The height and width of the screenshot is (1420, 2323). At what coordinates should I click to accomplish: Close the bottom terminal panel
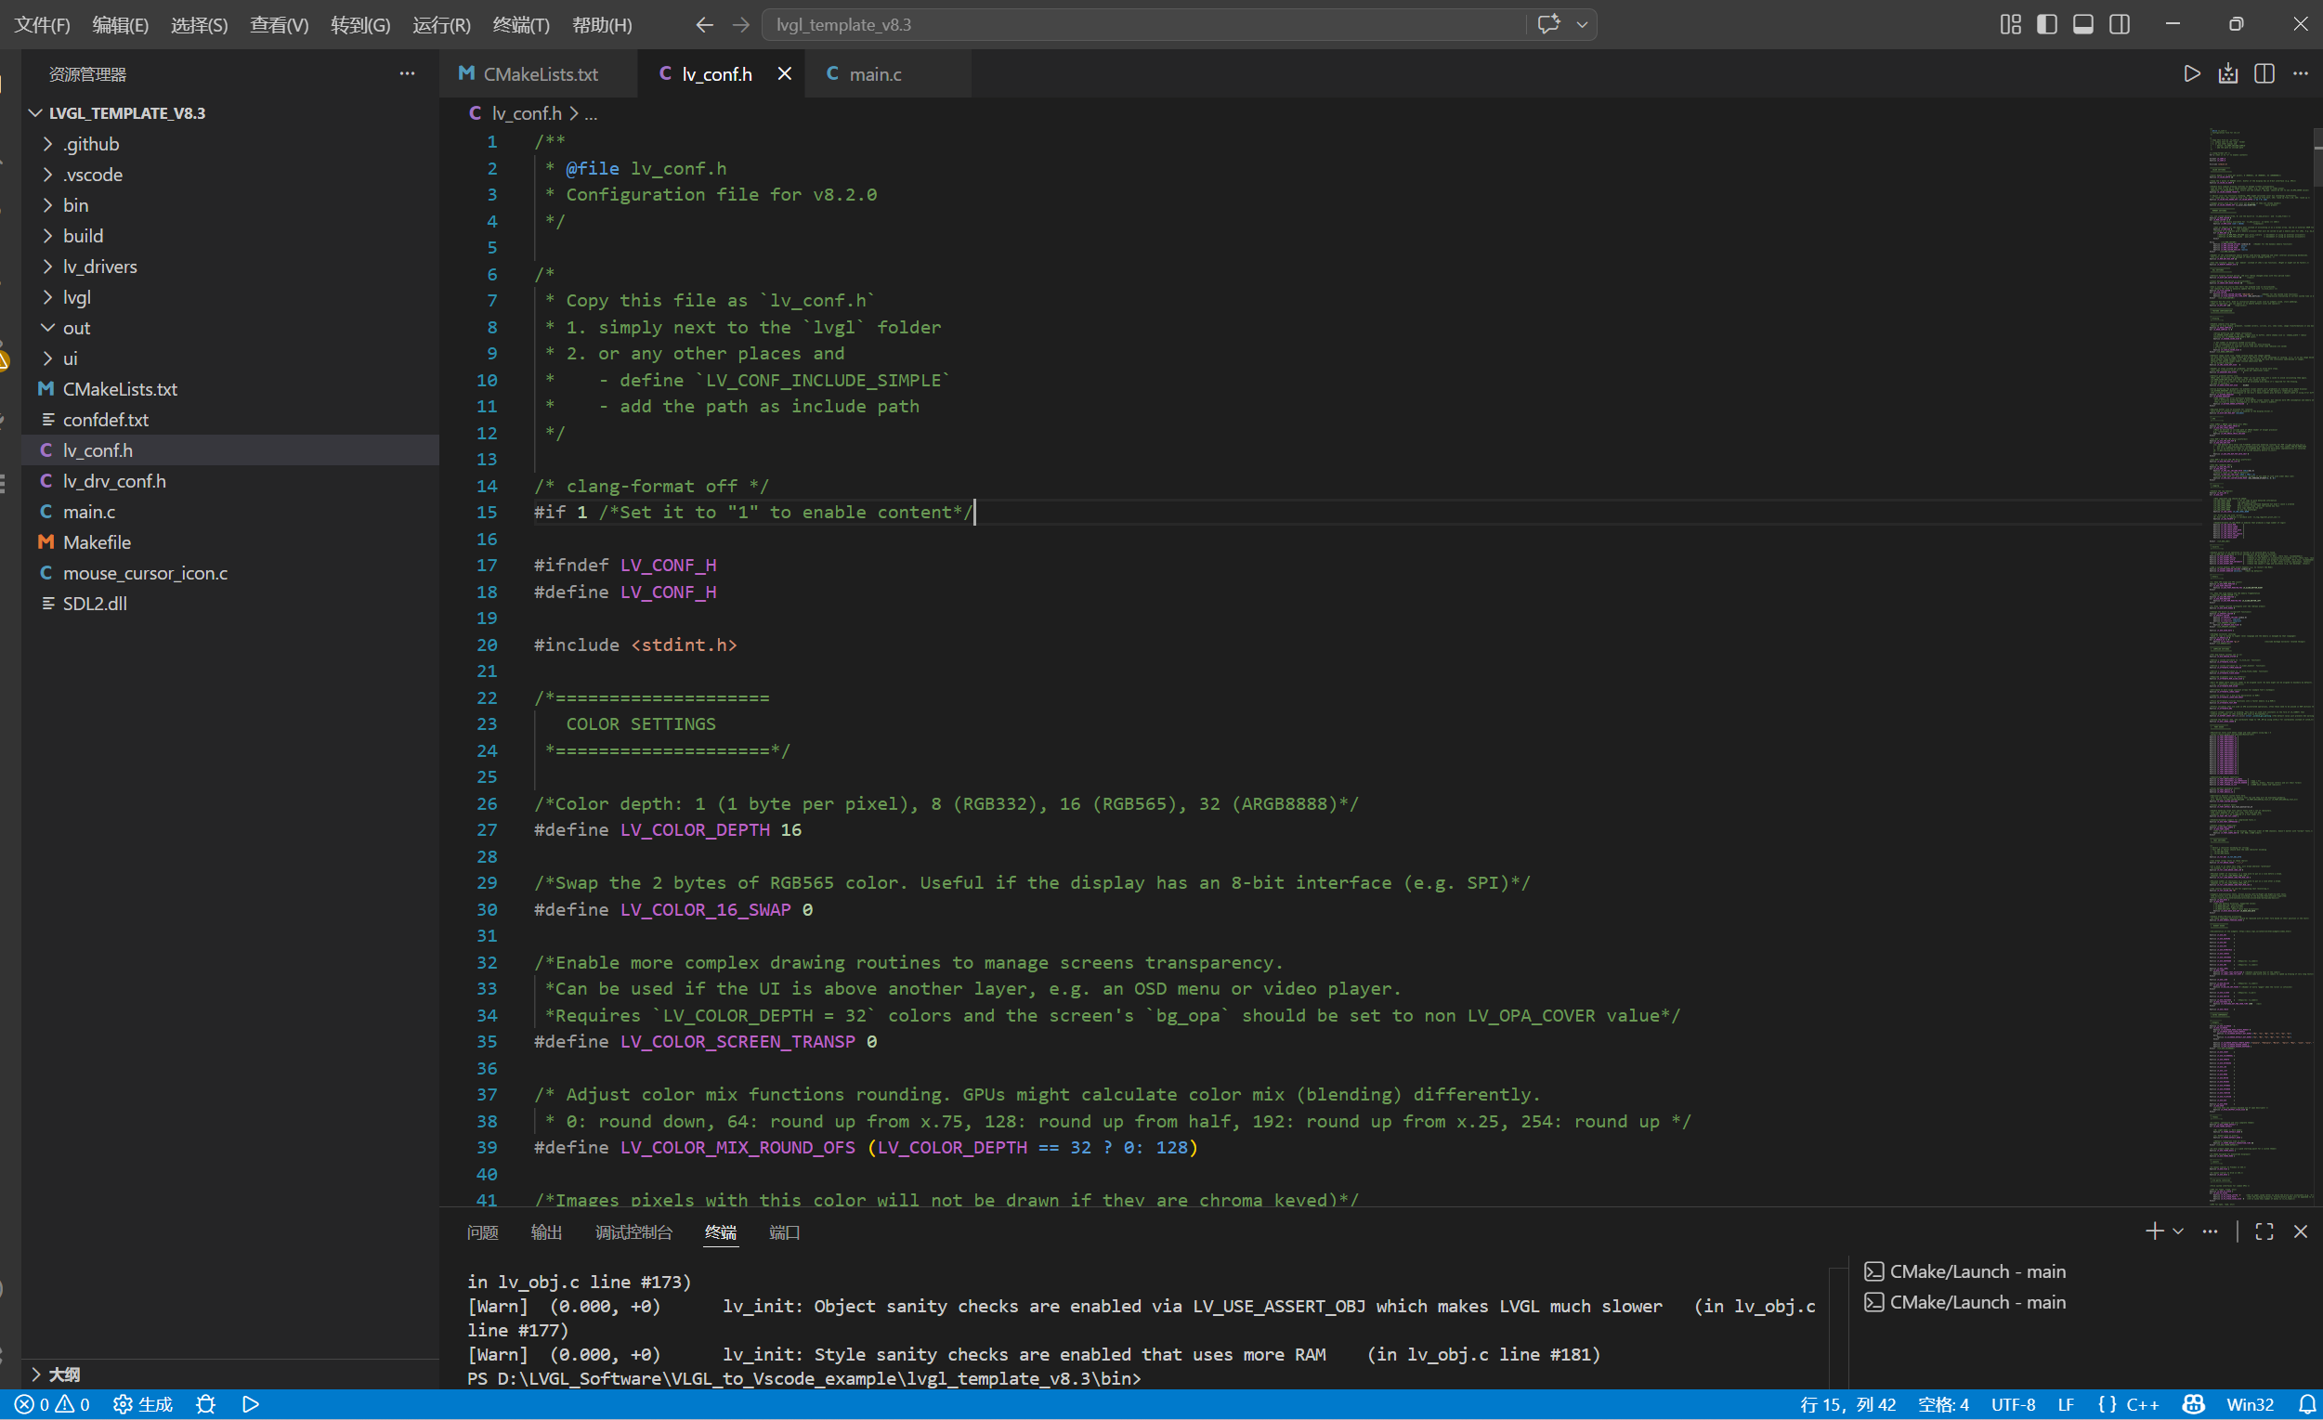2301,1231
